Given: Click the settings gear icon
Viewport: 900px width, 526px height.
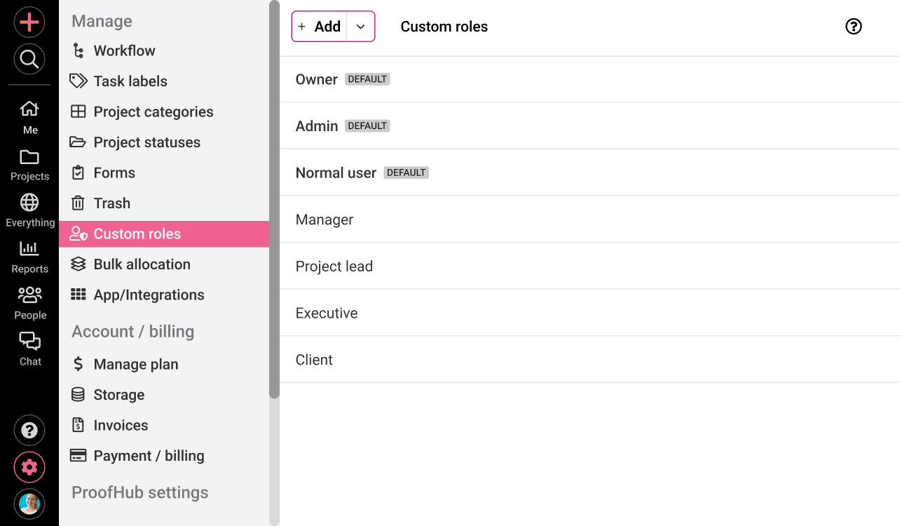Looking at the screenshot, I should pyautogui.click(x=29, y=466).
